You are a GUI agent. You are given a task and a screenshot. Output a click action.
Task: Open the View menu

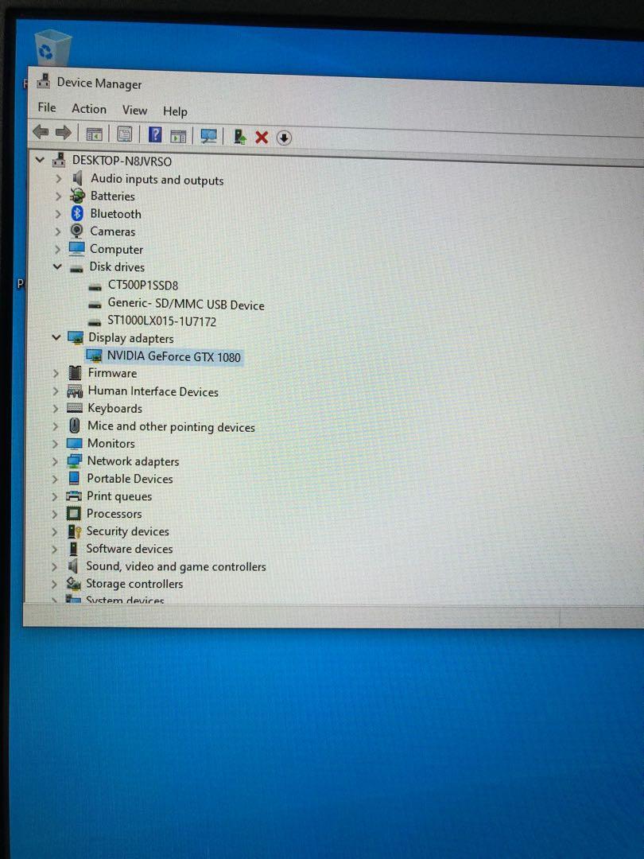134,110
